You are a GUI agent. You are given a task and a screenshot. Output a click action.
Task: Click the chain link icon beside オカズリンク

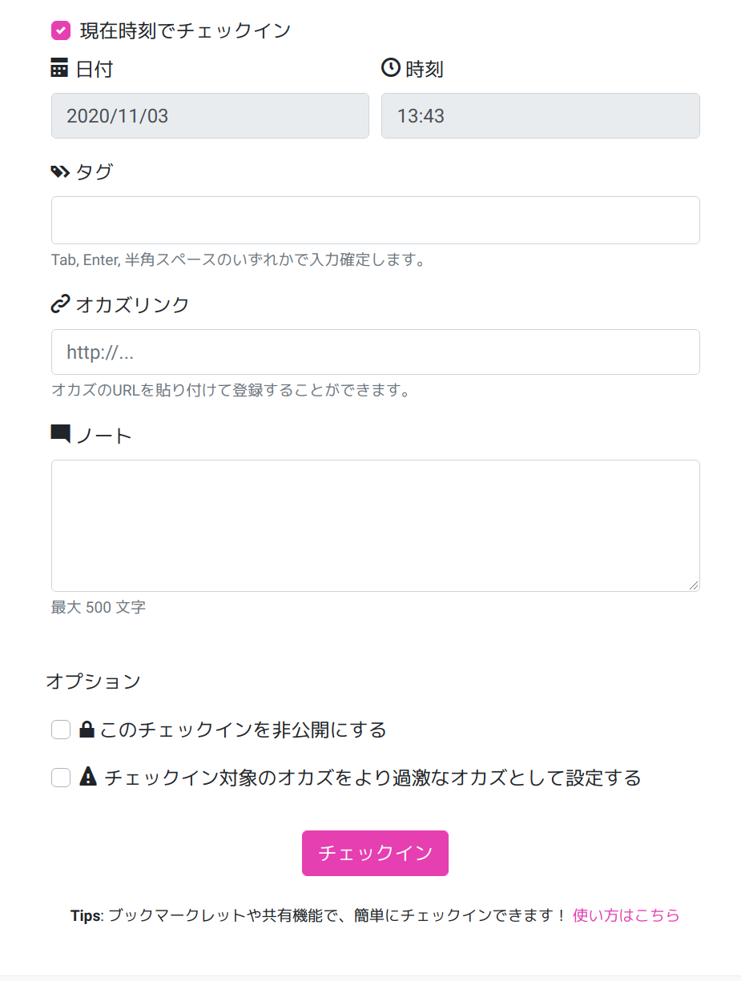pos(60,304)
